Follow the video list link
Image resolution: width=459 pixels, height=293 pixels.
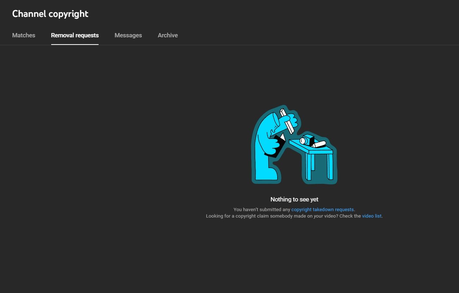[x=372, y=216]
